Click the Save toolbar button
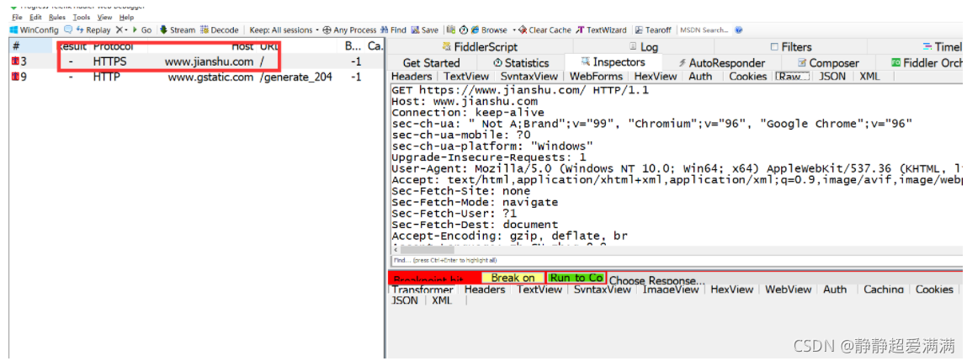Viewport: 967px width, 361px height. click(425, 29)
